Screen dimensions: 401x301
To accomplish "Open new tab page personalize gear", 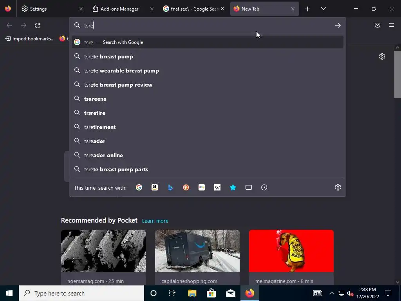I will [x=382, y=56].
